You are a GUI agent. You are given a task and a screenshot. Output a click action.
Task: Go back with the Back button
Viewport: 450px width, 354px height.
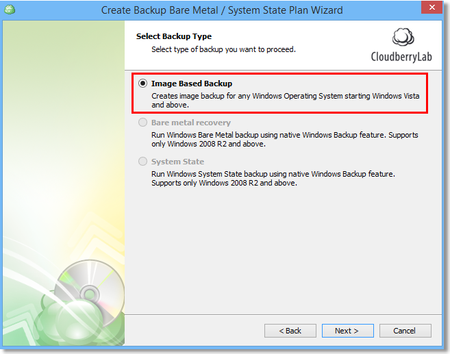pyautogui.click(x=290, y=331)
